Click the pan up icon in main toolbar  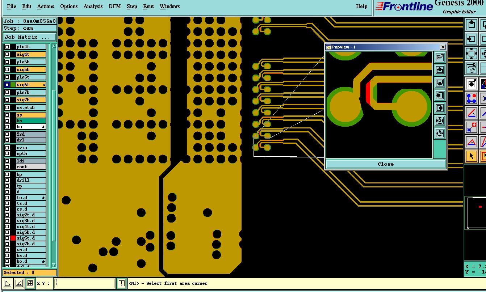pyautogui.click(x=471, y=25)
